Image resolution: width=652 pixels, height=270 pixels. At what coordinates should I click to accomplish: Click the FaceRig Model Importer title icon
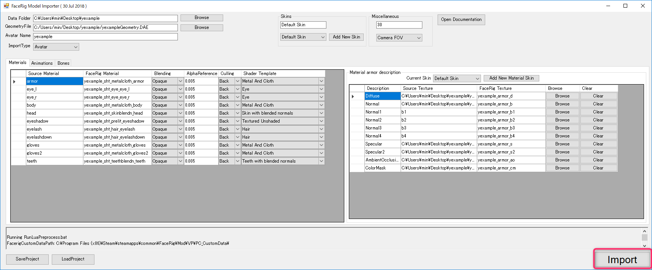point(6,6)
